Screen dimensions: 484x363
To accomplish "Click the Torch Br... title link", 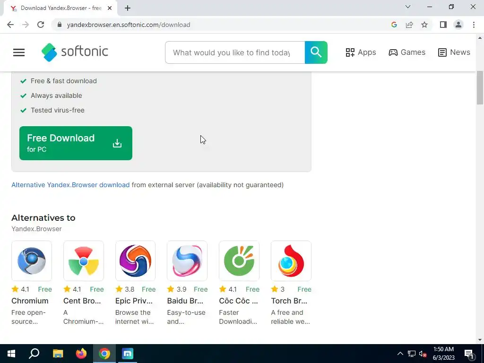I will [289, 301].
